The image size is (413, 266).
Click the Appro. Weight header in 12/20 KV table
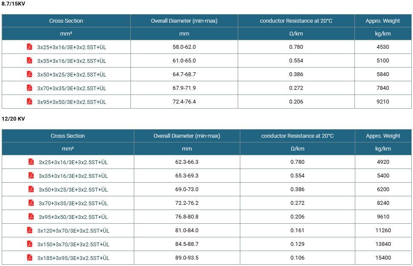click(383, 136)
